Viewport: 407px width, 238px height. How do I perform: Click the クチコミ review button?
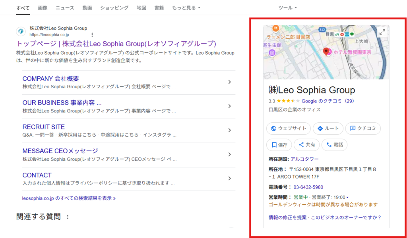coord(363,128)
